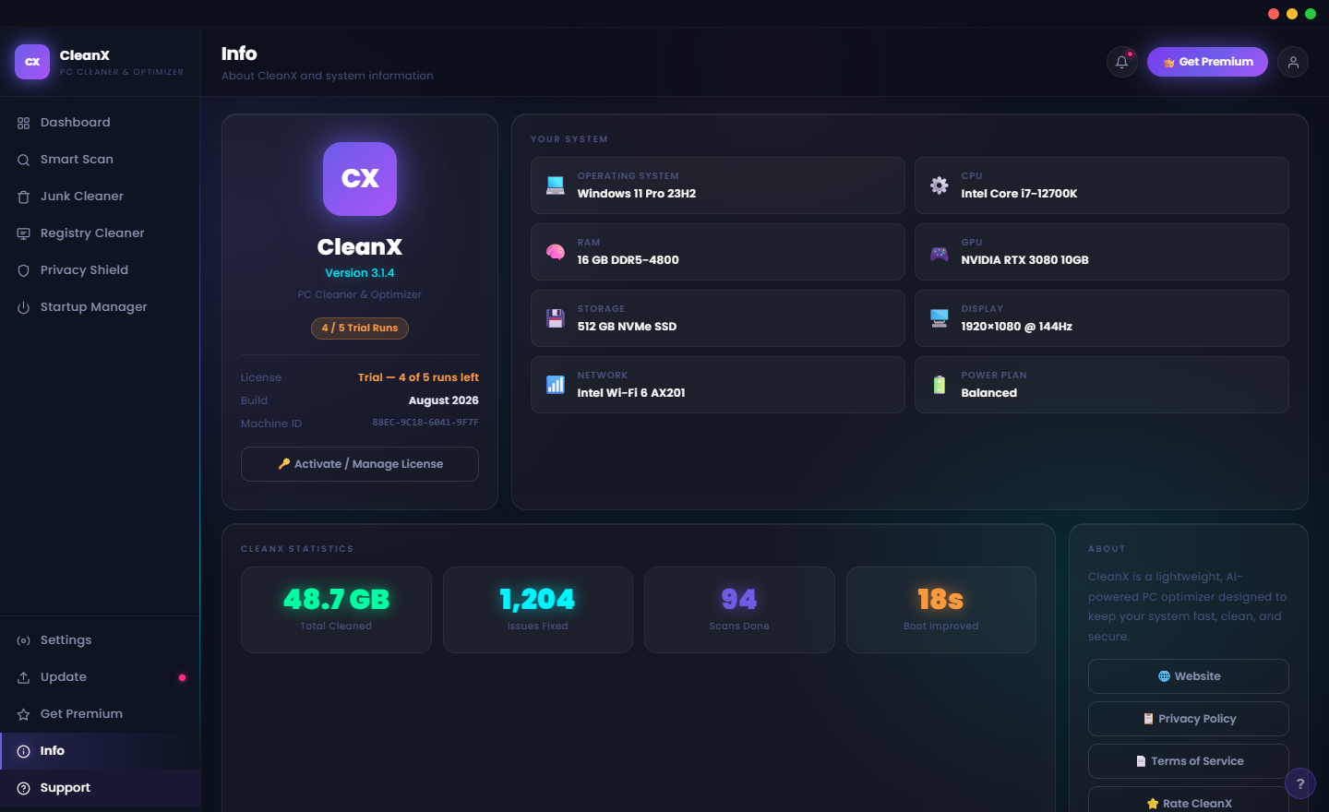Click the display monitor icon
Image resolution: width=1329 pixels, height=812 pixels.
[x=940, y=318]
